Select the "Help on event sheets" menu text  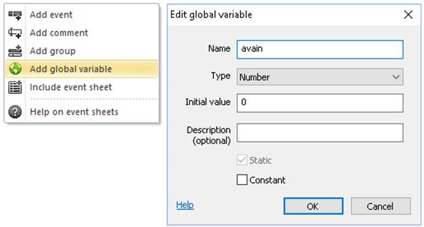(74, 112)
